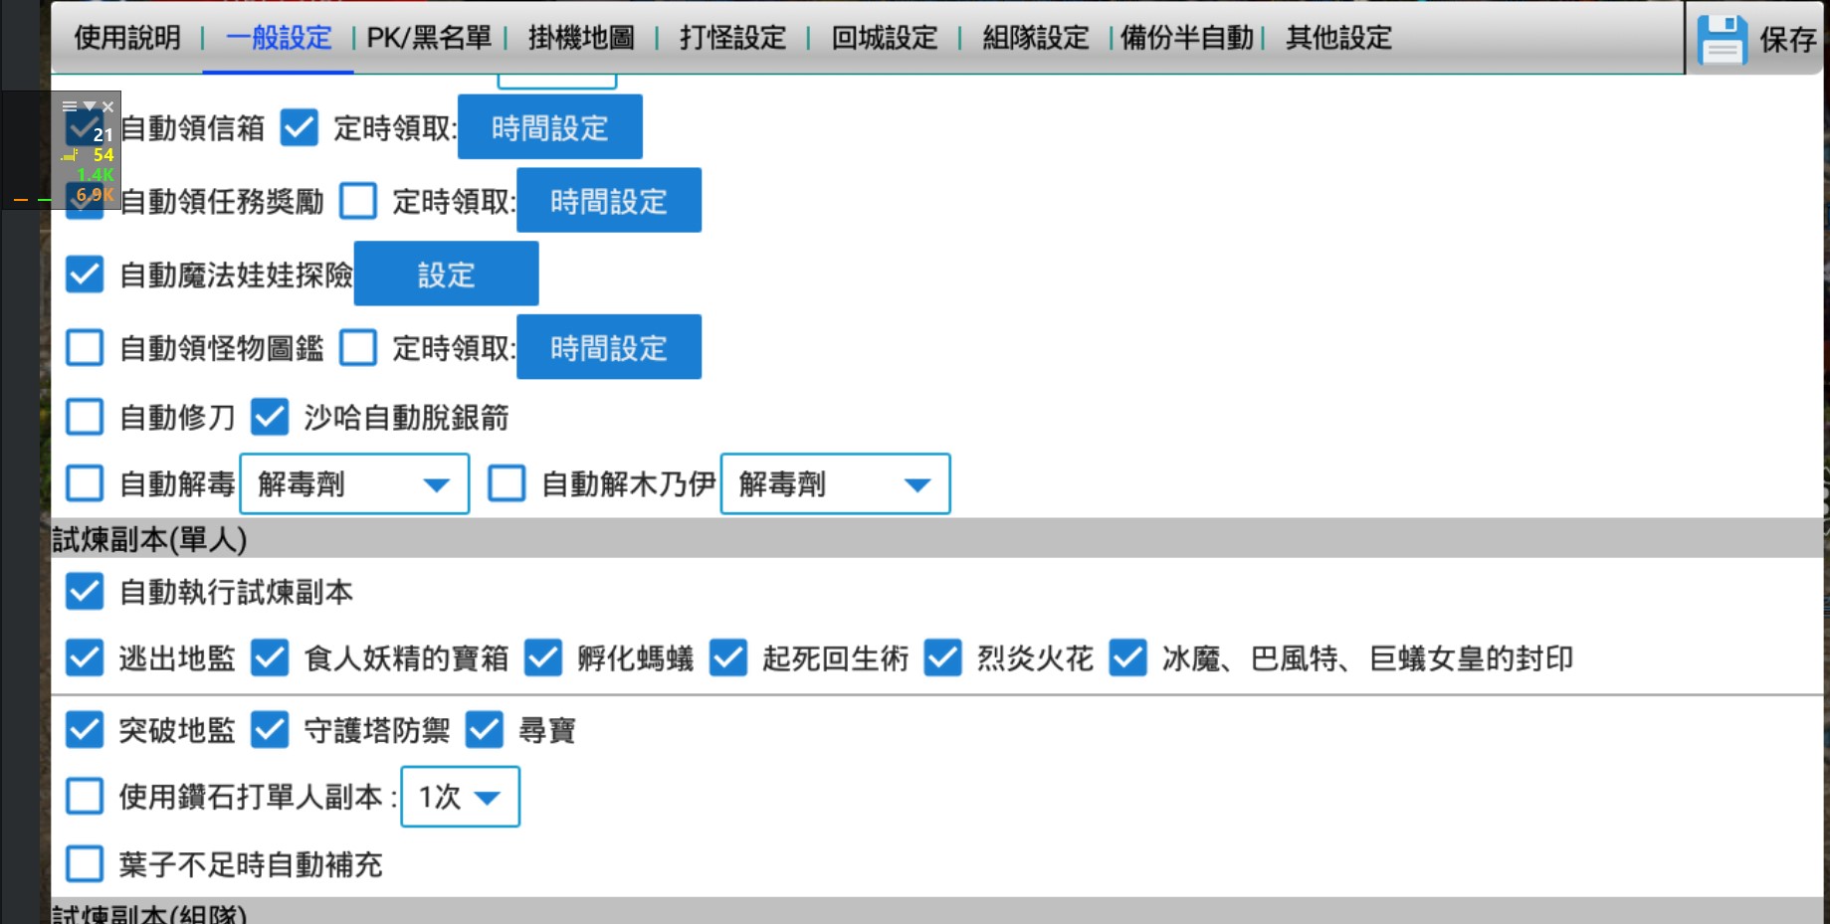The width and height of the screenshot is (1830, 924).
Task: Toggle the 守護塔防禦 checkbox
Action: 270,729
